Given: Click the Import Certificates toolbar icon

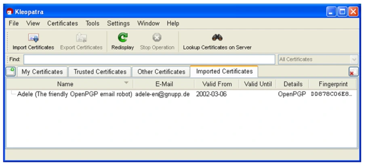Looking at the screenshot, I should (x=34, y=38).
